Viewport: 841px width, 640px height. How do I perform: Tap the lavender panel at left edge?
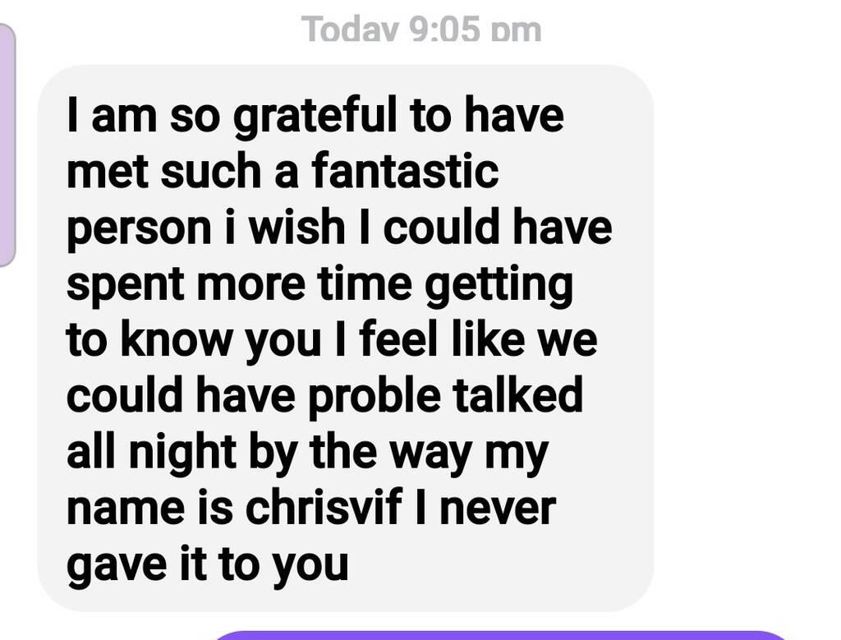point(7,145)
